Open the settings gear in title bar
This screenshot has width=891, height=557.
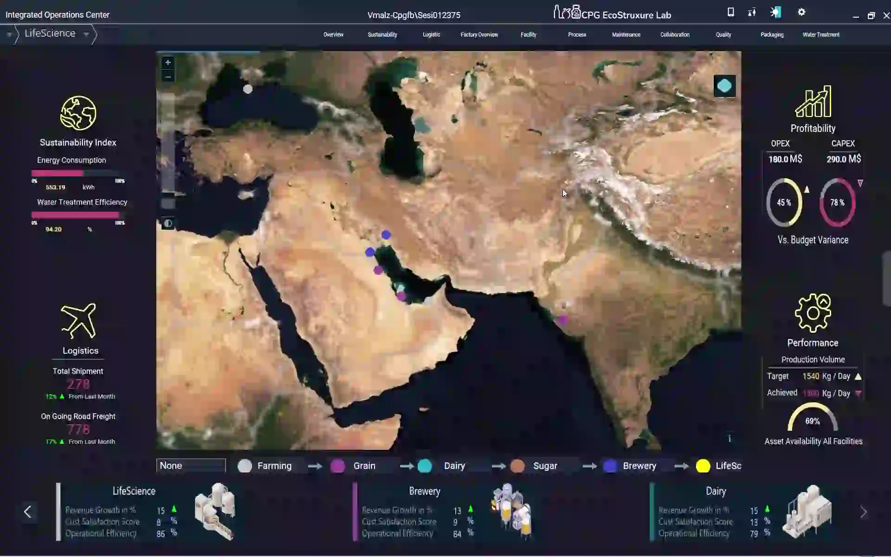pyautogui.click(x=801, y=13)
